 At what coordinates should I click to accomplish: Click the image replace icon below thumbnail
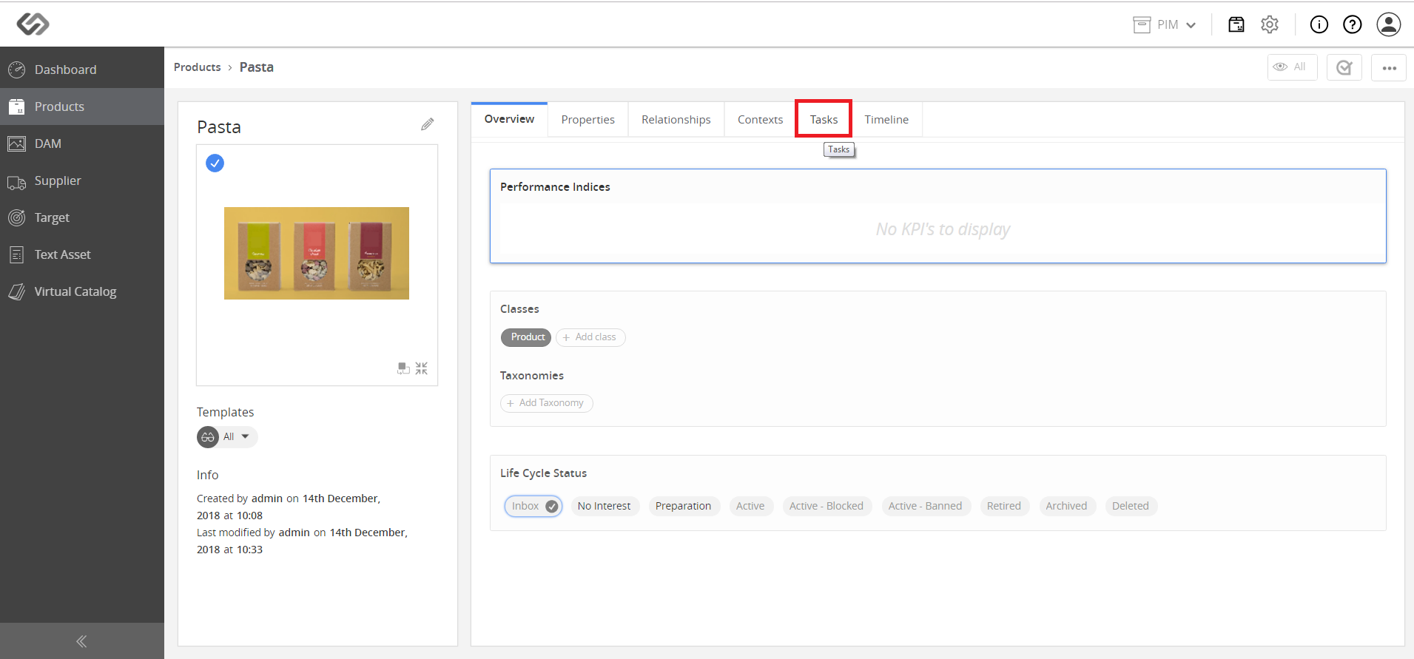point(403,368)
